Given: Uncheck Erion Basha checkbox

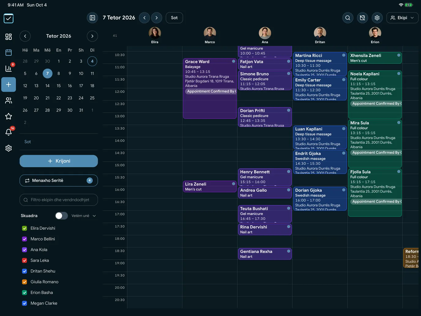Looking at the screenshot, I should coord(24,293).
